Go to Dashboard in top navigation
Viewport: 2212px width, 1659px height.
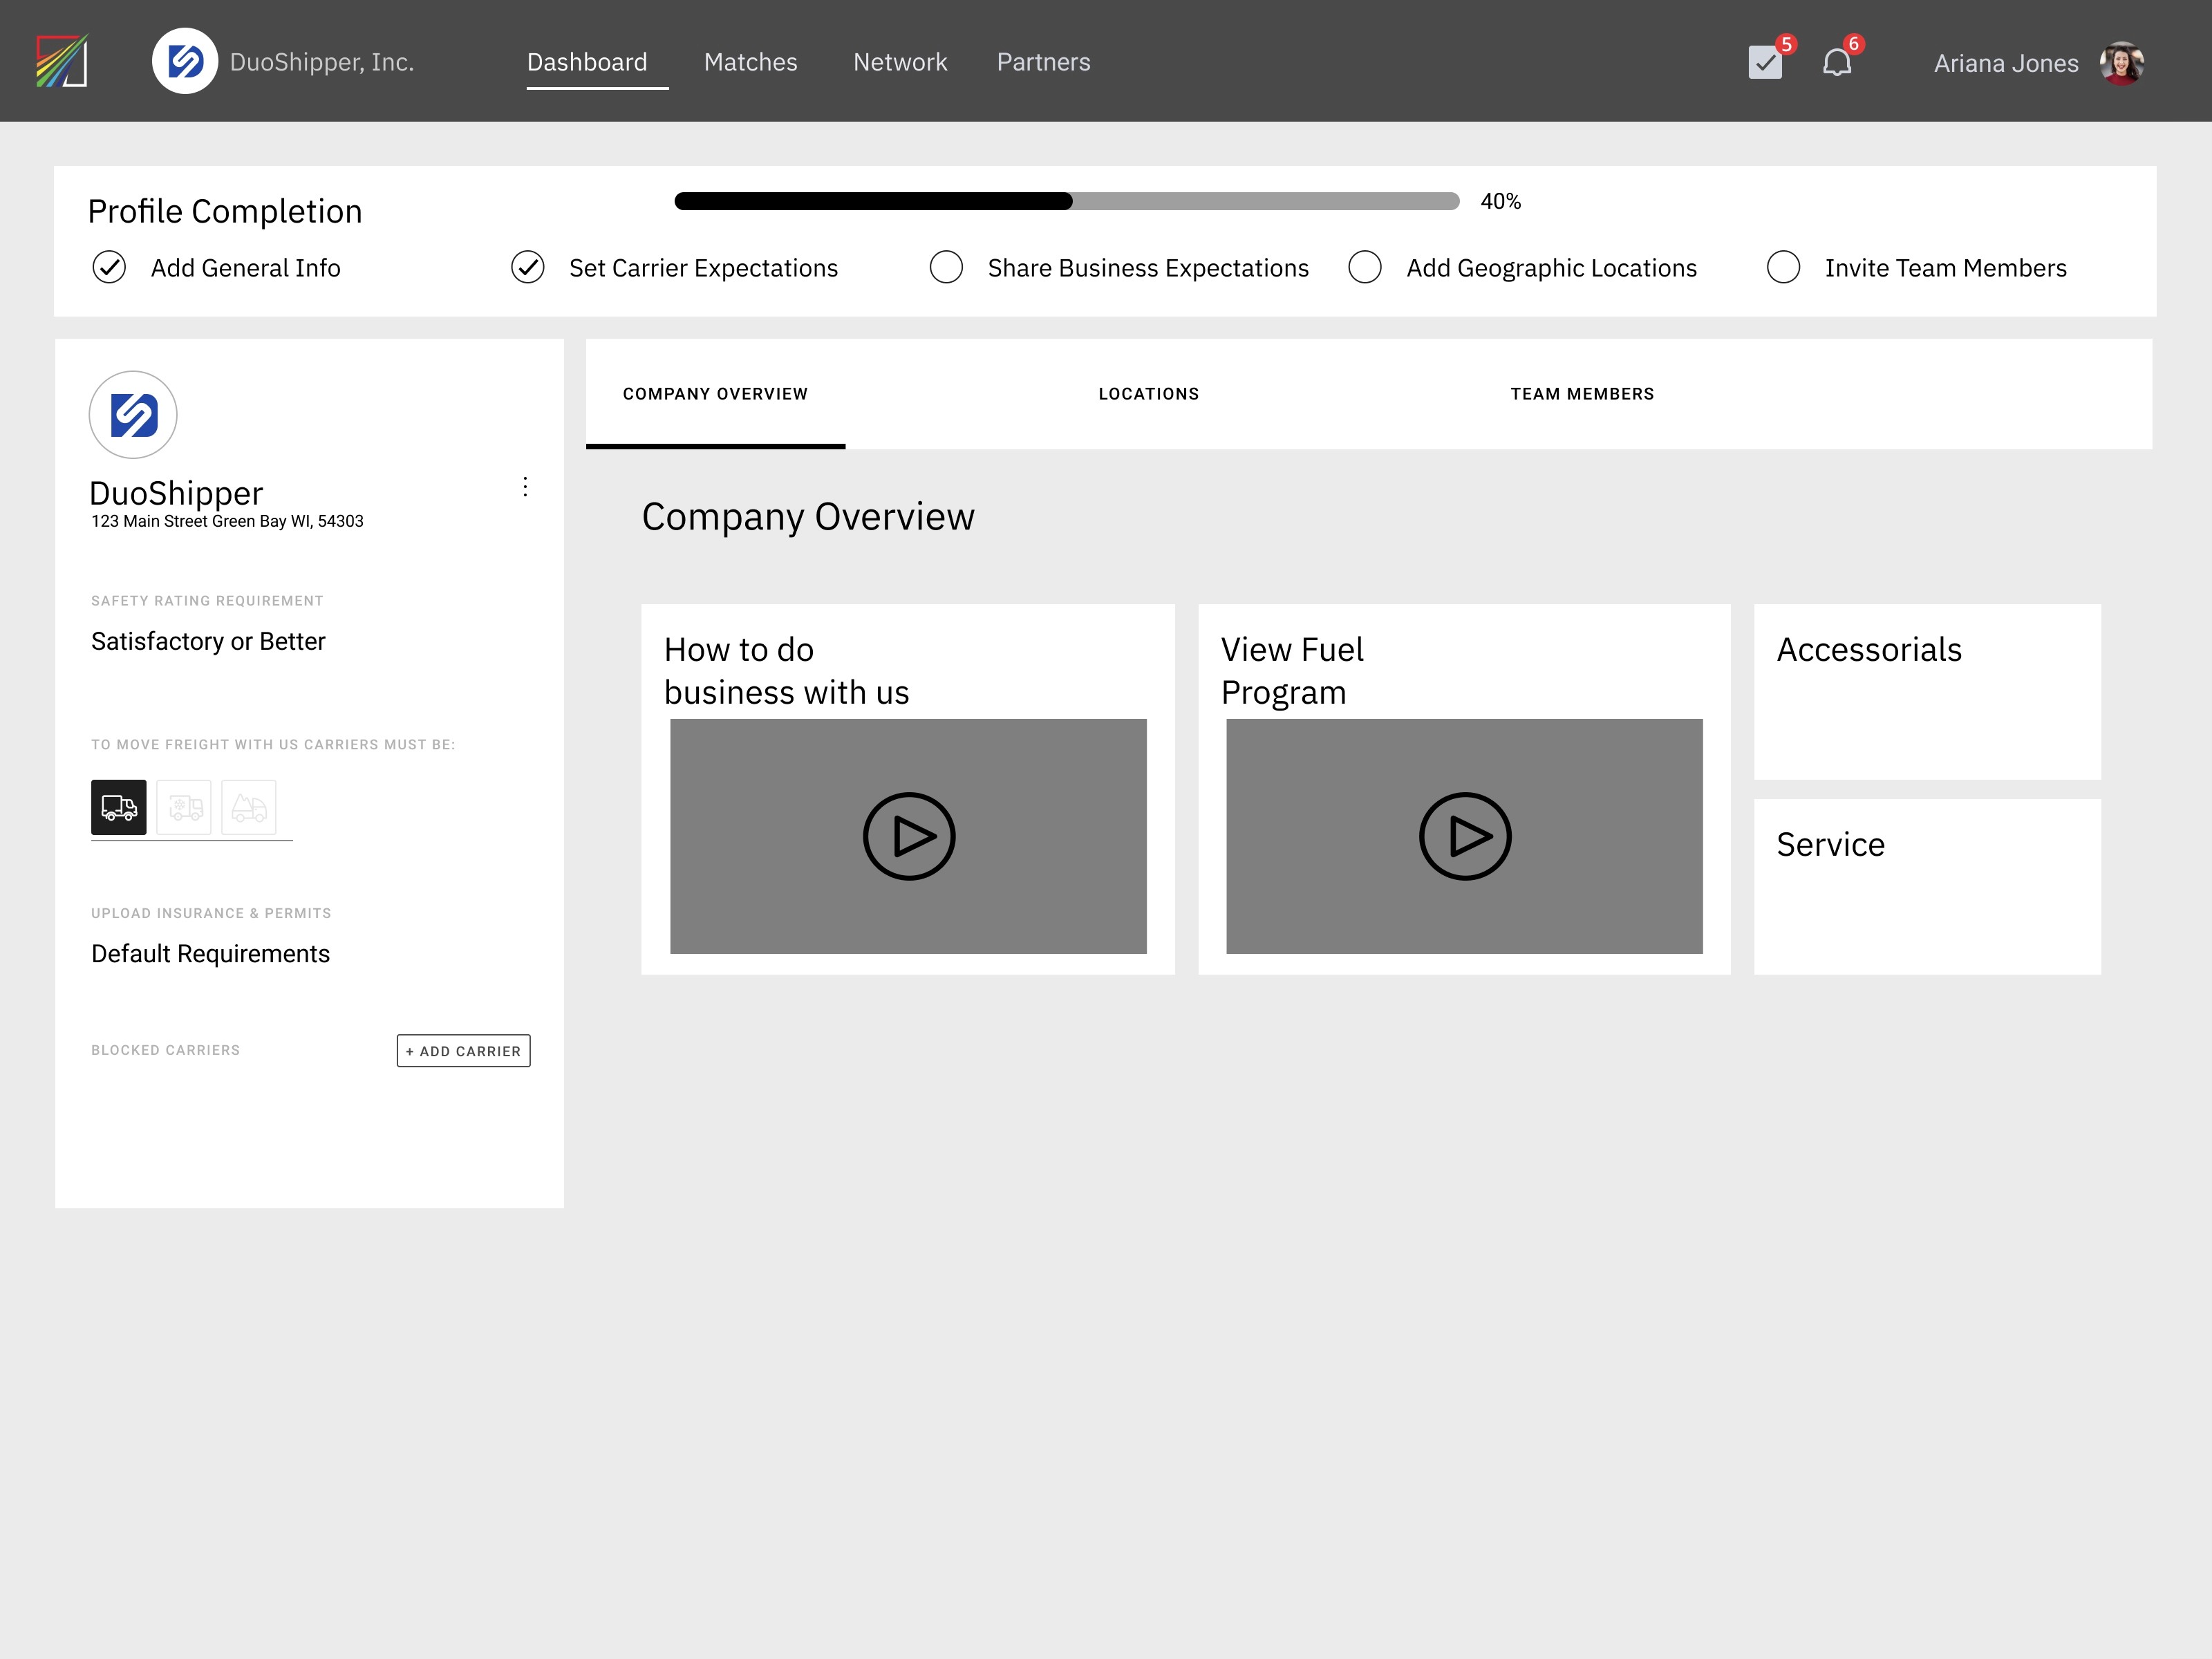click(587, 62)
